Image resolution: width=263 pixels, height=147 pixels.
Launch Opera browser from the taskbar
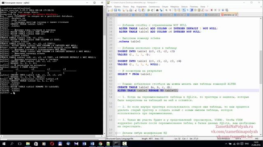[52, 144]
